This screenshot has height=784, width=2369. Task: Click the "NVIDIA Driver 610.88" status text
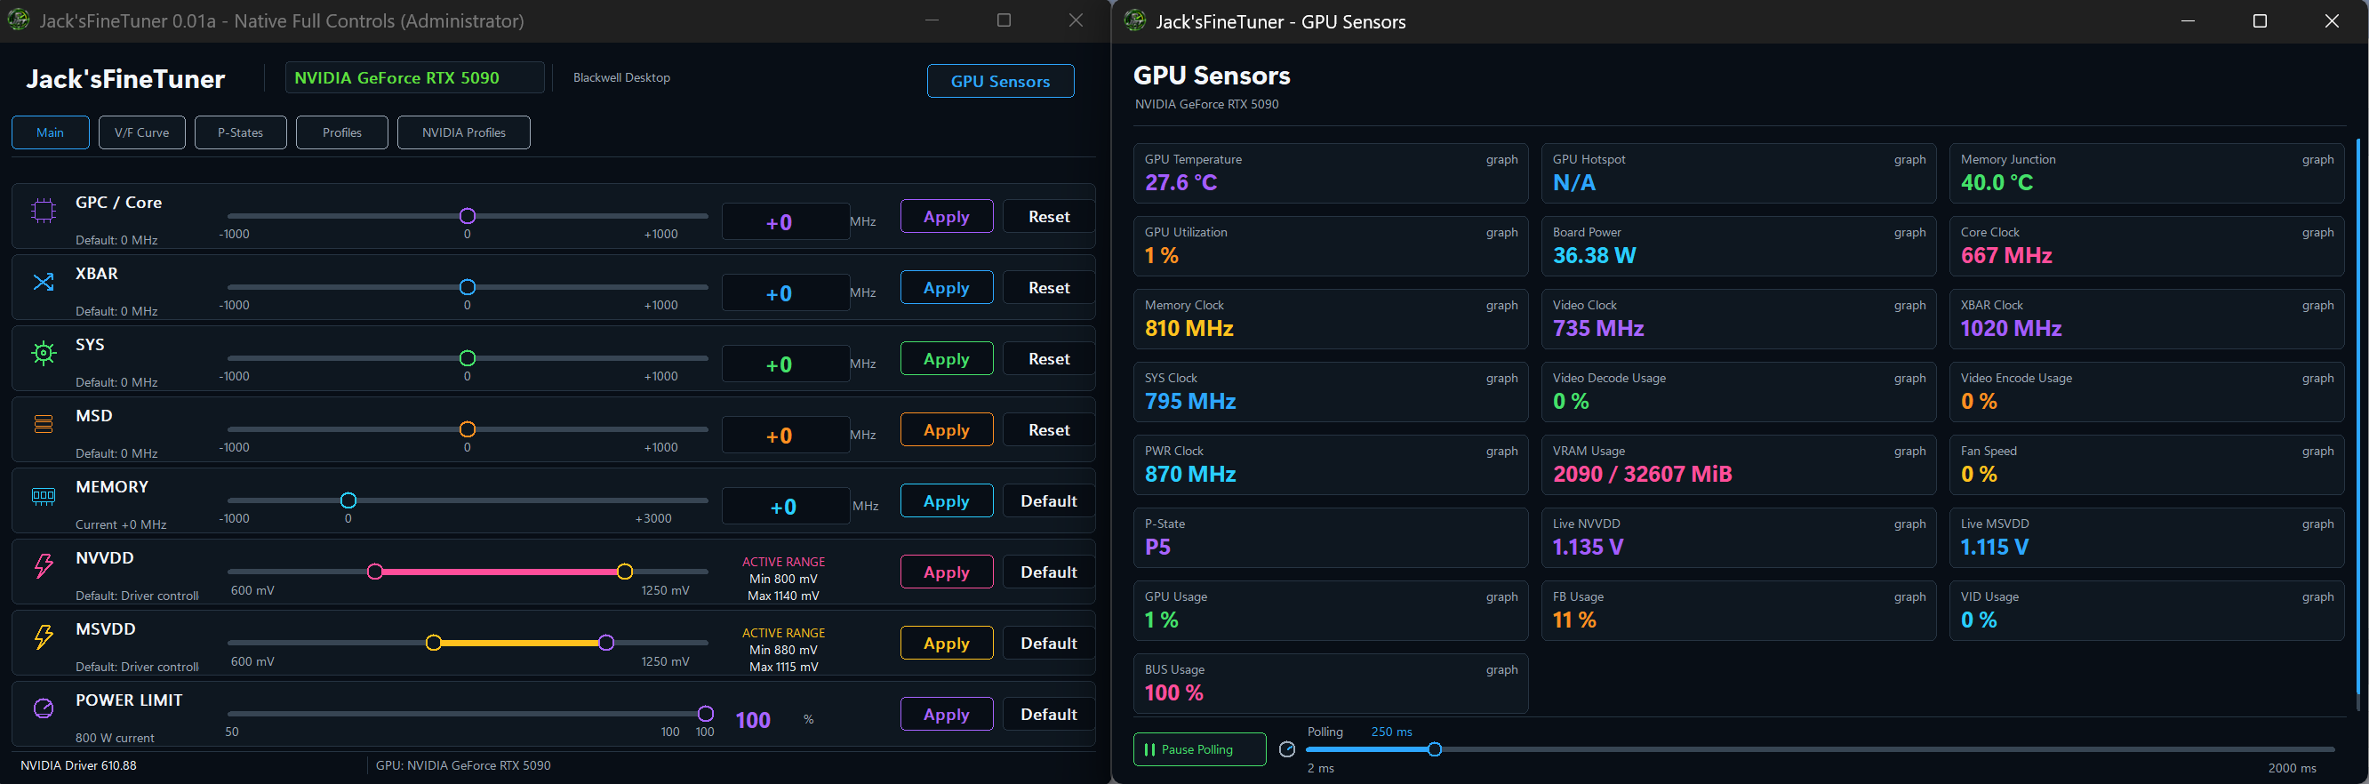78,764
